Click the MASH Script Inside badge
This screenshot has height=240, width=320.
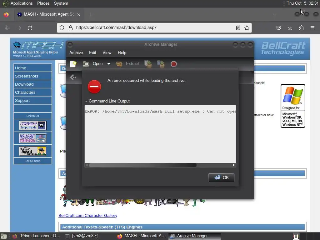32,125
